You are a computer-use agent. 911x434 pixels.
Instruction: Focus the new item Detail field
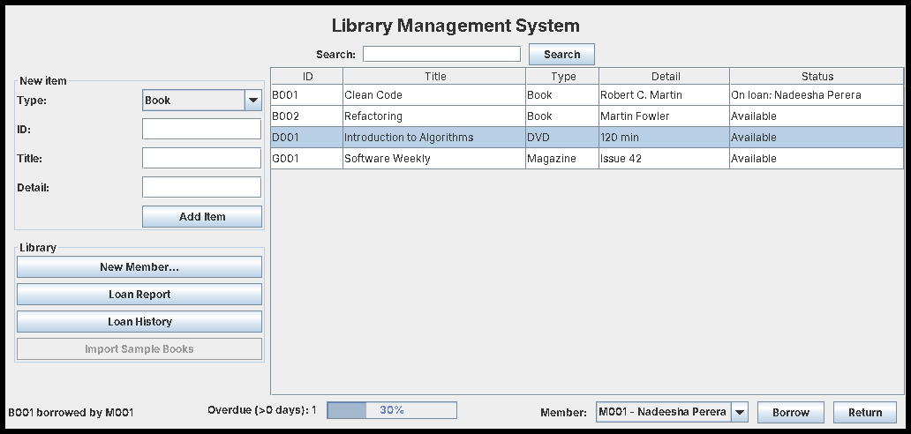[201, 187]
